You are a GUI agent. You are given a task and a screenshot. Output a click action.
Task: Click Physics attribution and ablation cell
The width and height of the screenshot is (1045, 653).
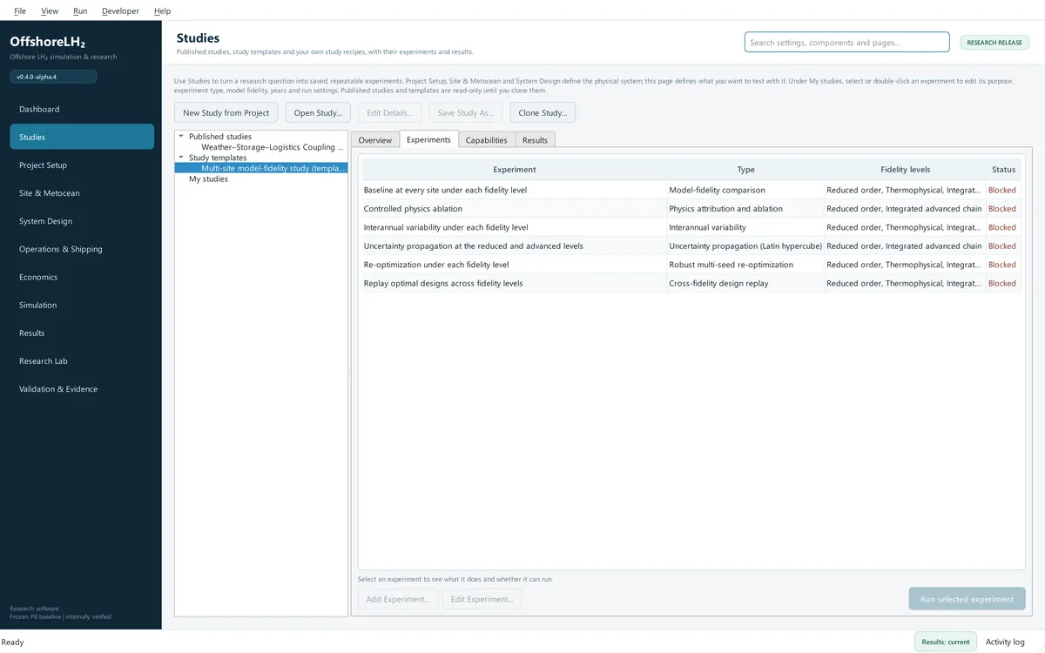click(745, 209)
